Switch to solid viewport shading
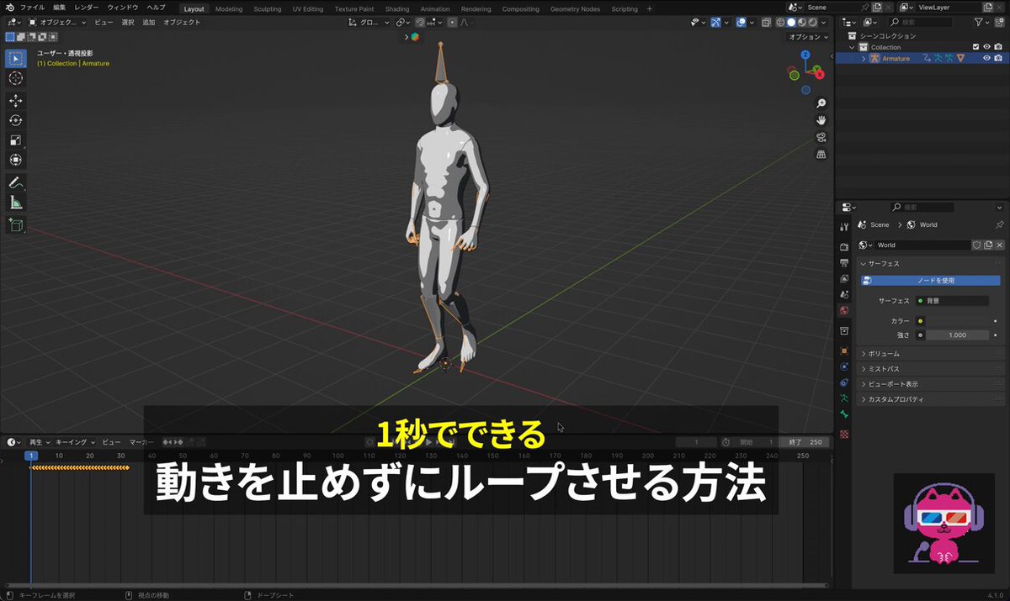Screen dimensions: 1010x601 pyautogui.click(x=790, y=23)
